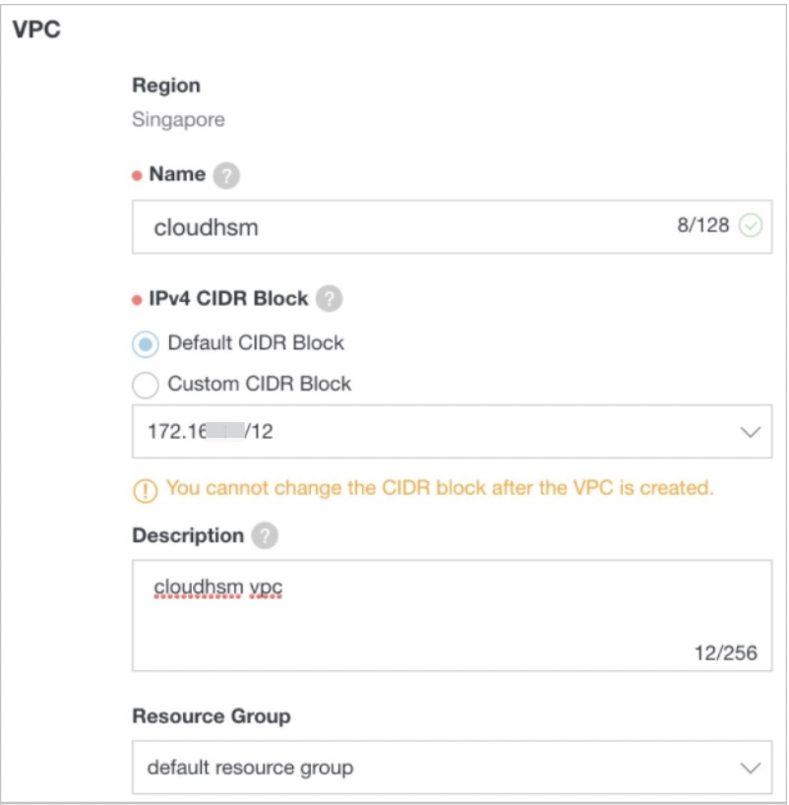Click the CIDR block cannot change warning text
Viewport: 789px width, 805px height.
(440, 487)
